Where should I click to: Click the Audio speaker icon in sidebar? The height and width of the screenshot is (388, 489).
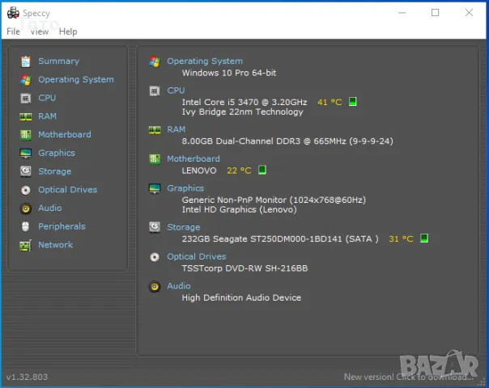tap(26, 209)
